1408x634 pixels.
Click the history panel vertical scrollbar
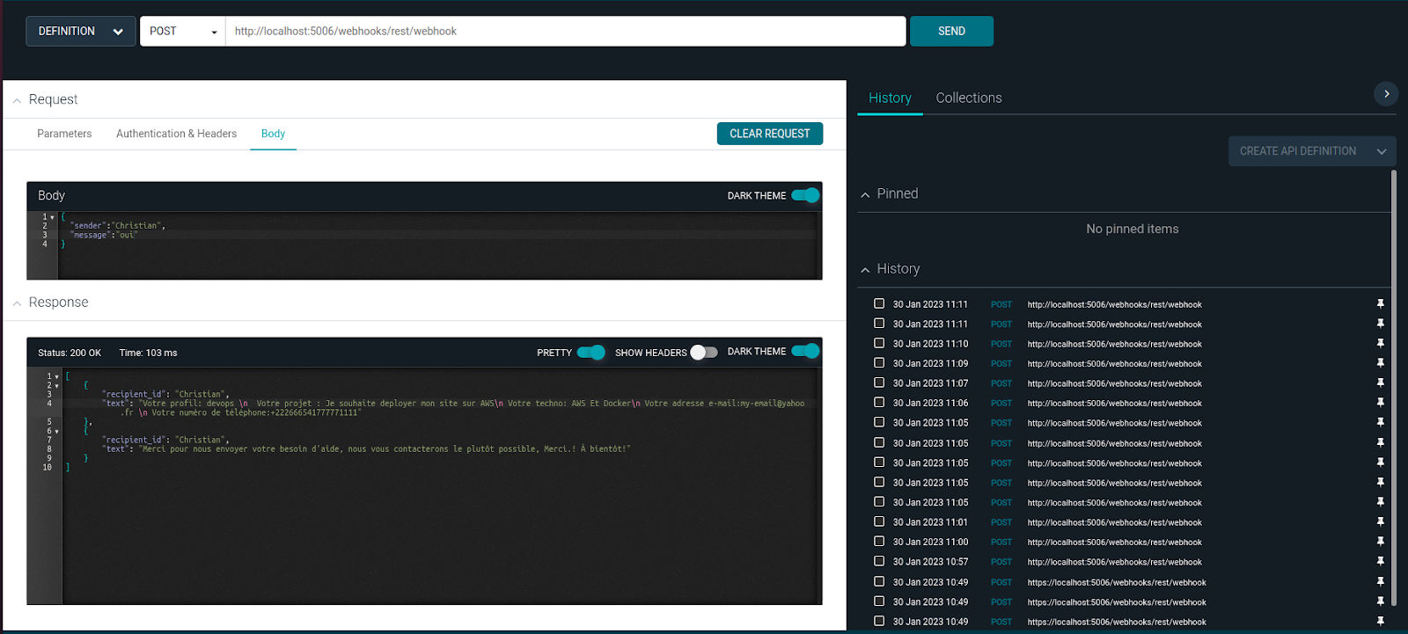[x=1393, y=387]
